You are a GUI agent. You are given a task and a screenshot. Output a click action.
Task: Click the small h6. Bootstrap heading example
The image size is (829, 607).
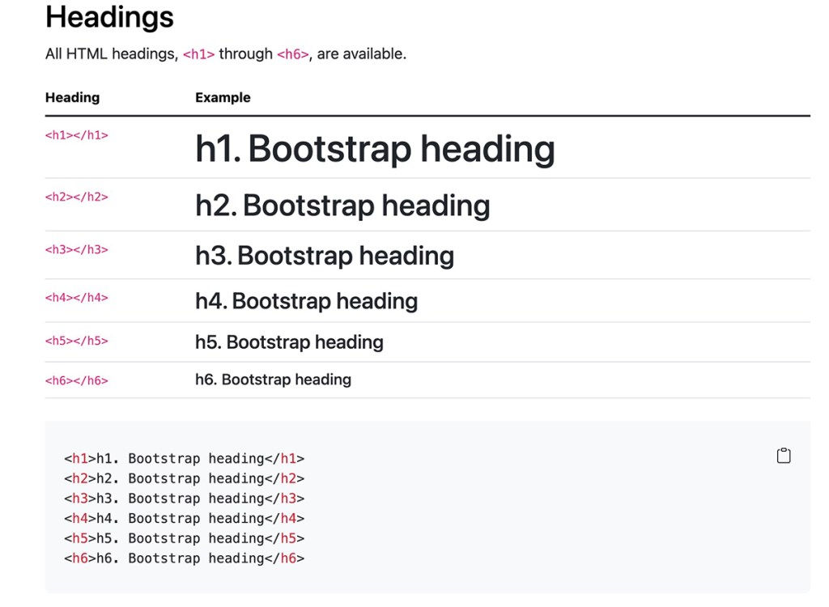273,380
